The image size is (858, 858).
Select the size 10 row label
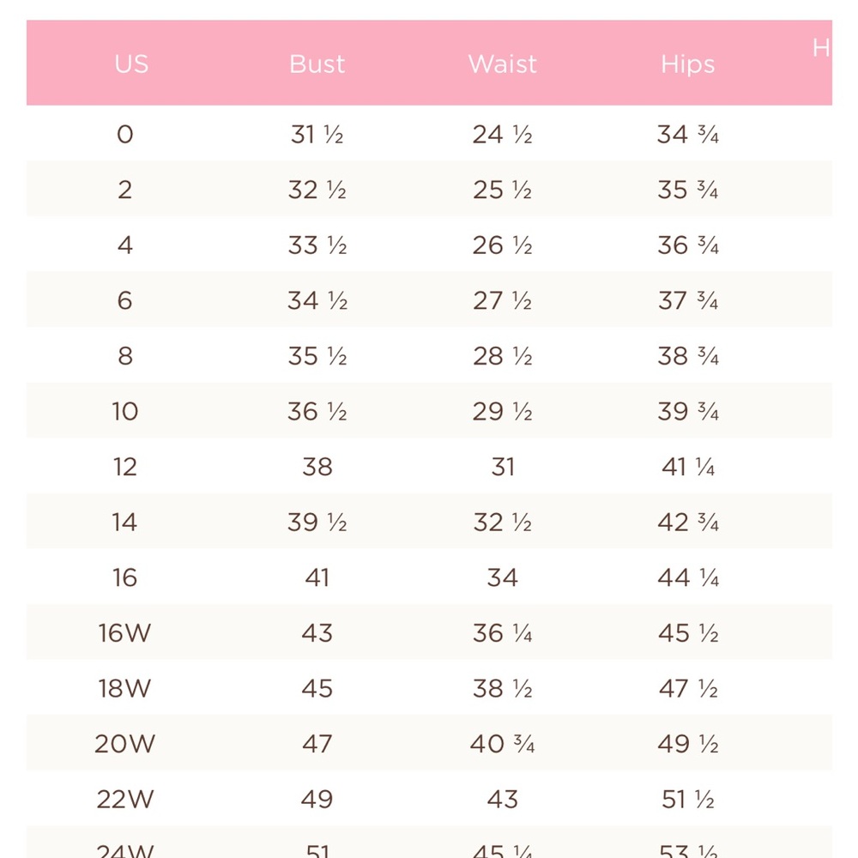pos(124,411)
